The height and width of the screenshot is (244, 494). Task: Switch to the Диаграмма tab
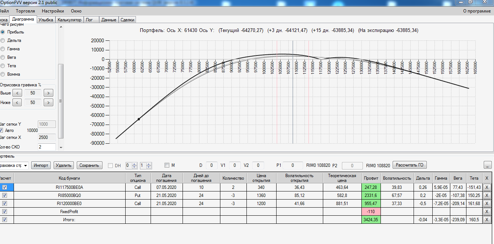(23, 19)
